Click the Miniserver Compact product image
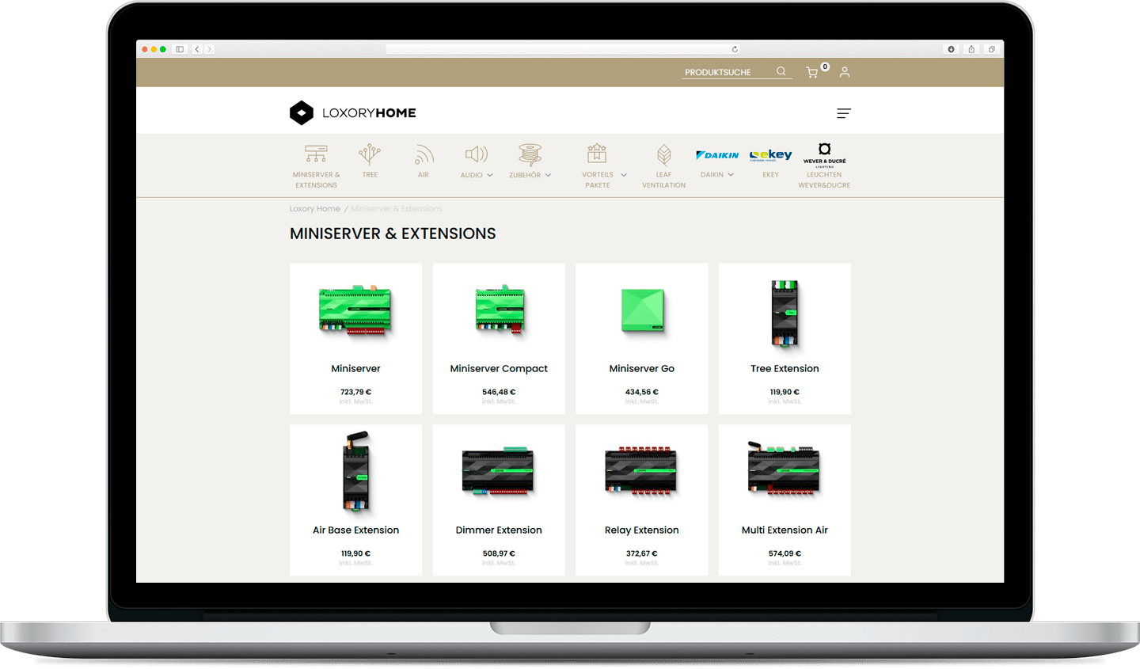1140x669 pixels. (x=500, y=310)
